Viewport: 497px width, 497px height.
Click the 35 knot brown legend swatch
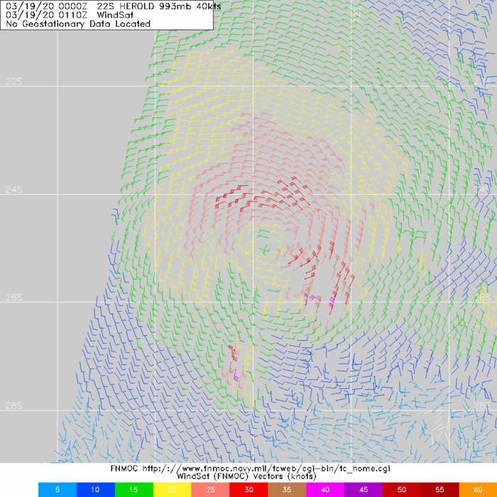[287, 490]
